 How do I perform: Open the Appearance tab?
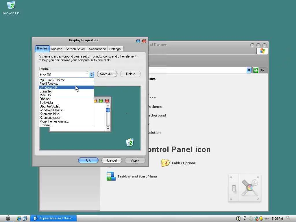click(x=97, y=49)
